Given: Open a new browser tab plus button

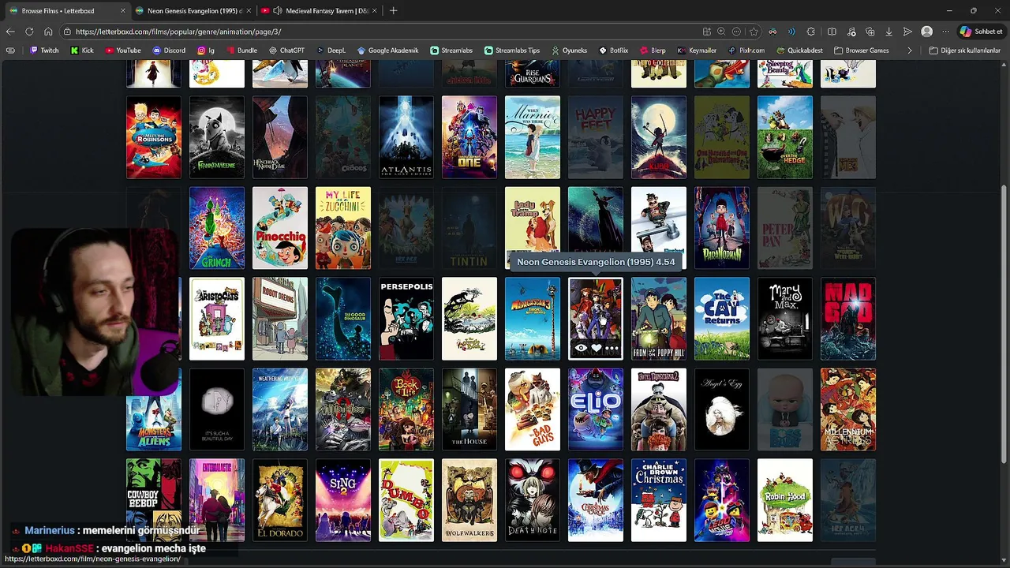Looking at the screenshot, I should click(394, 10).
